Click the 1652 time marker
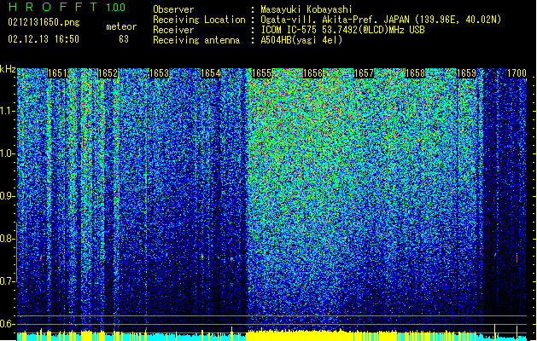 [x=108, y=73]
